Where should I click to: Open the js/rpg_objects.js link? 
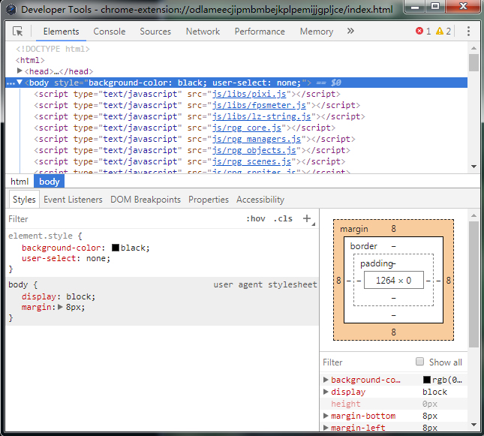(x=254, y=150)
